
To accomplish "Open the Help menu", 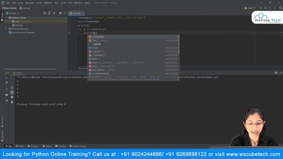I will pos(87,3).
